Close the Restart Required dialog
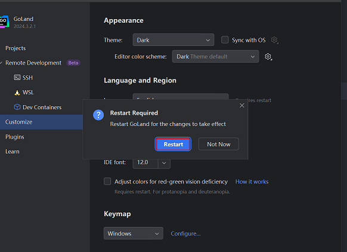The height and width of the screenshot is (252, 347). (x=241, y=106)
